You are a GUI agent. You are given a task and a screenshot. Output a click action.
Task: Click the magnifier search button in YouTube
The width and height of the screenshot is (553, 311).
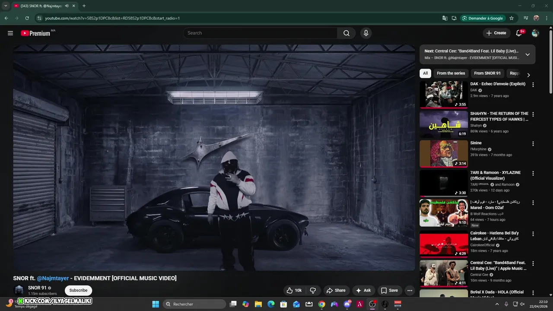pyautogui.click(x=346, y=33)
